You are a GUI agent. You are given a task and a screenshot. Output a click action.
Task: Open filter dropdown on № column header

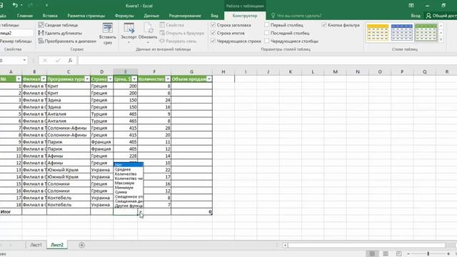(x=19, y=79)
